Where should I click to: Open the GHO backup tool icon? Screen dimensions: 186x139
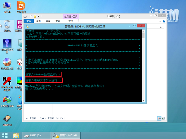pos(20,103)
